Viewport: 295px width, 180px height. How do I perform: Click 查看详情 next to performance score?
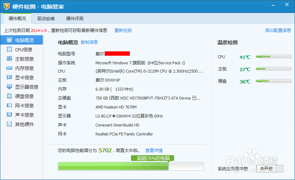pos(154,151)
